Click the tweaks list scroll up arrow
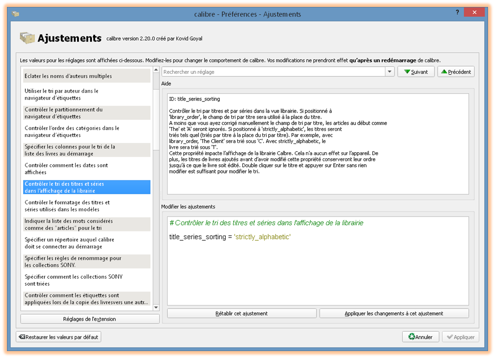 point(156,70)
